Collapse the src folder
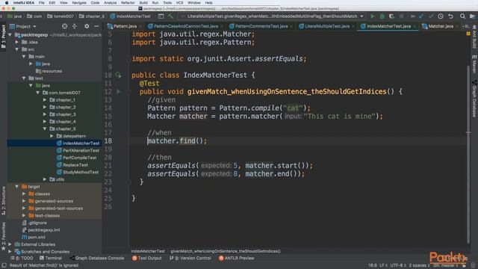Viewport: 478px width, 269px height. click(x=17, y=49)
